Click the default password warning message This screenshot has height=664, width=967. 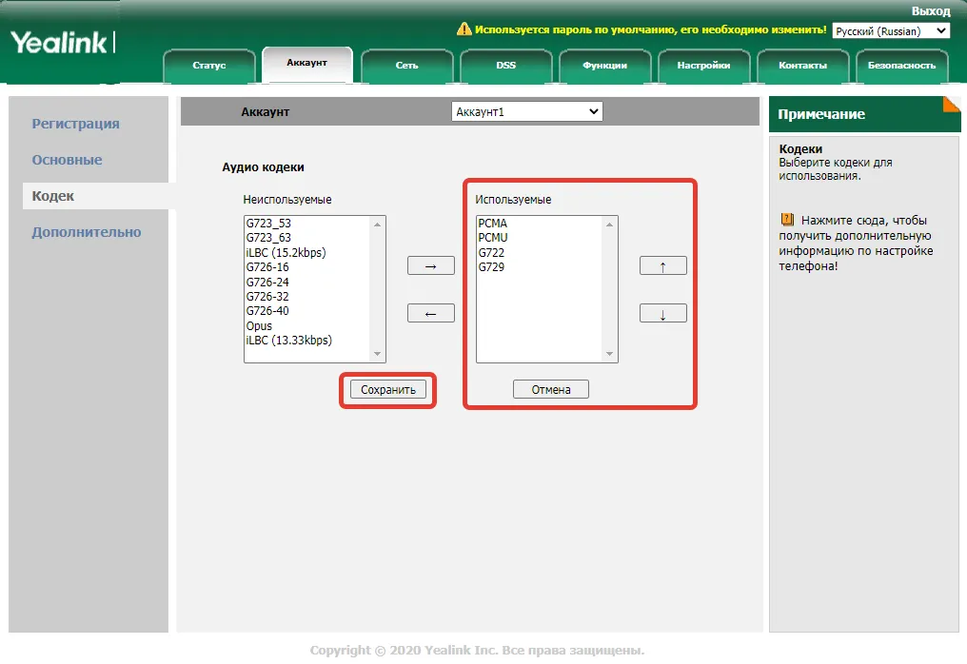(x=650, y=29)
